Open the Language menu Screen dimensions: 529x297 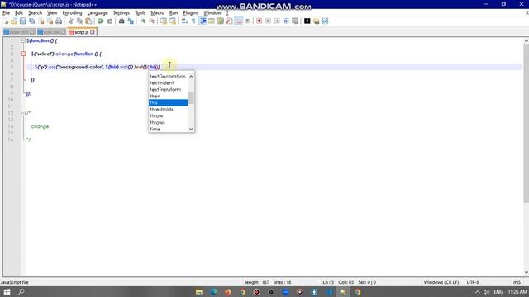pyautogui.click(x=98, y=13)
